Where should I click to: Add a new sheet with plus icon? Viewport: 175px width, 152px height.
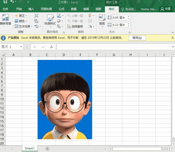coord(47,149)
